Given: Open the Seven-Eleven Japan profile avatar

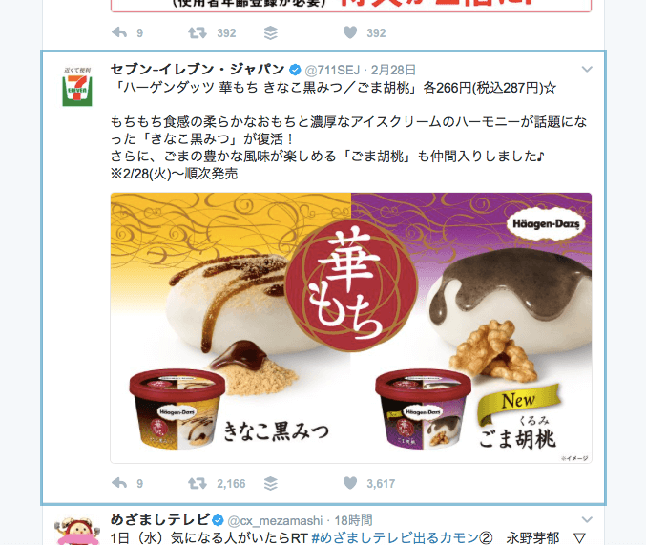Looking at the screenshot, I should pos(77,87).
